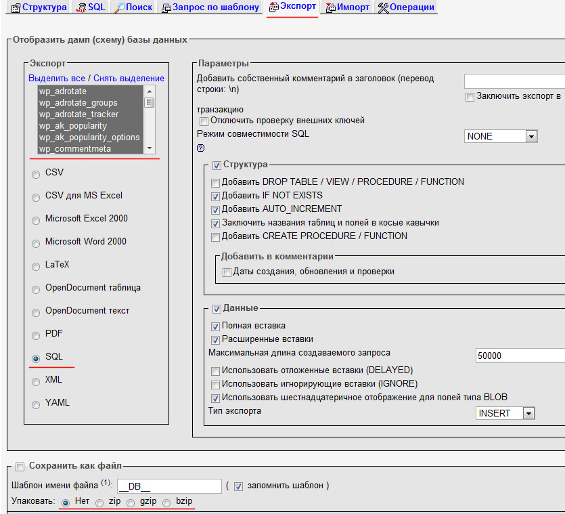
Task: Click max query length field 50000
Action: point(520,356)
